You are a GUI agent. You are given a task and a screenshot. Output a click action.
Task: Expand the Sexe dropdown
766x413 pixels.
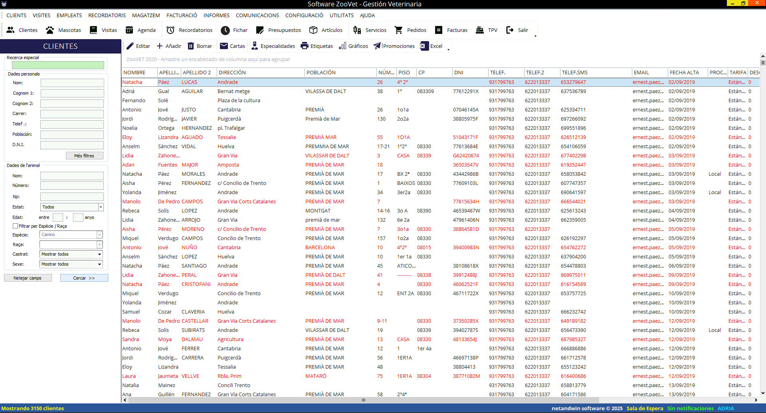99,264
